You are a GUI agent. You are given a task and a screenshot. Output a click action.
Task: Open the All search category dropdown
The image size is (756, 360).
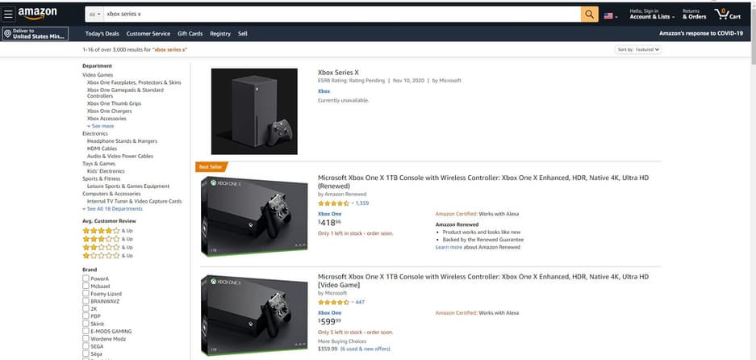94,15
